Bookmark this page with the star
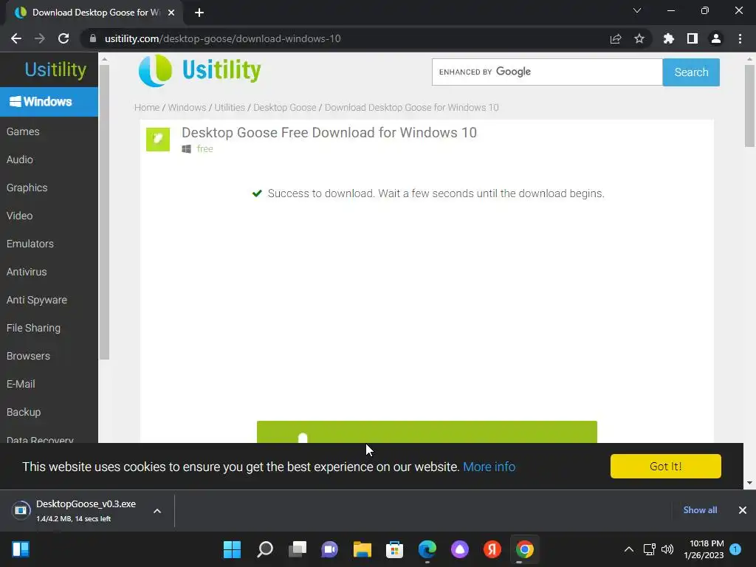Screen dimensions: 756x567 [639, 38]
